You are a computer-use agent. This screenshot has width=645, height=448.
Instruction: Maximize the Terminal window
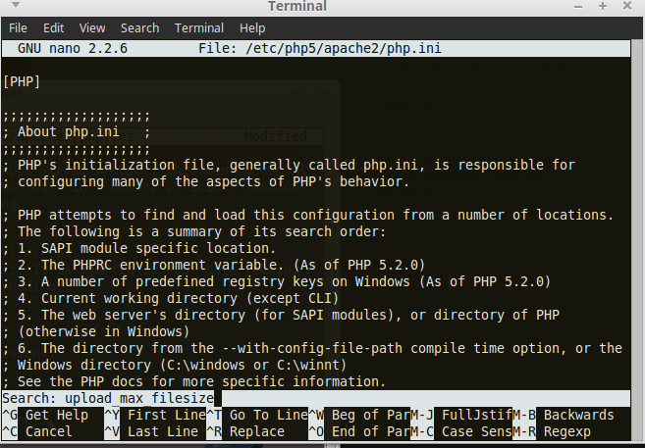(603, 6)
